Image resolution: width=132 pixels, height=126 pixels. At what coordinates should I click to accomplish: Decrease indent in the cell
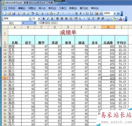coord(98,19)
